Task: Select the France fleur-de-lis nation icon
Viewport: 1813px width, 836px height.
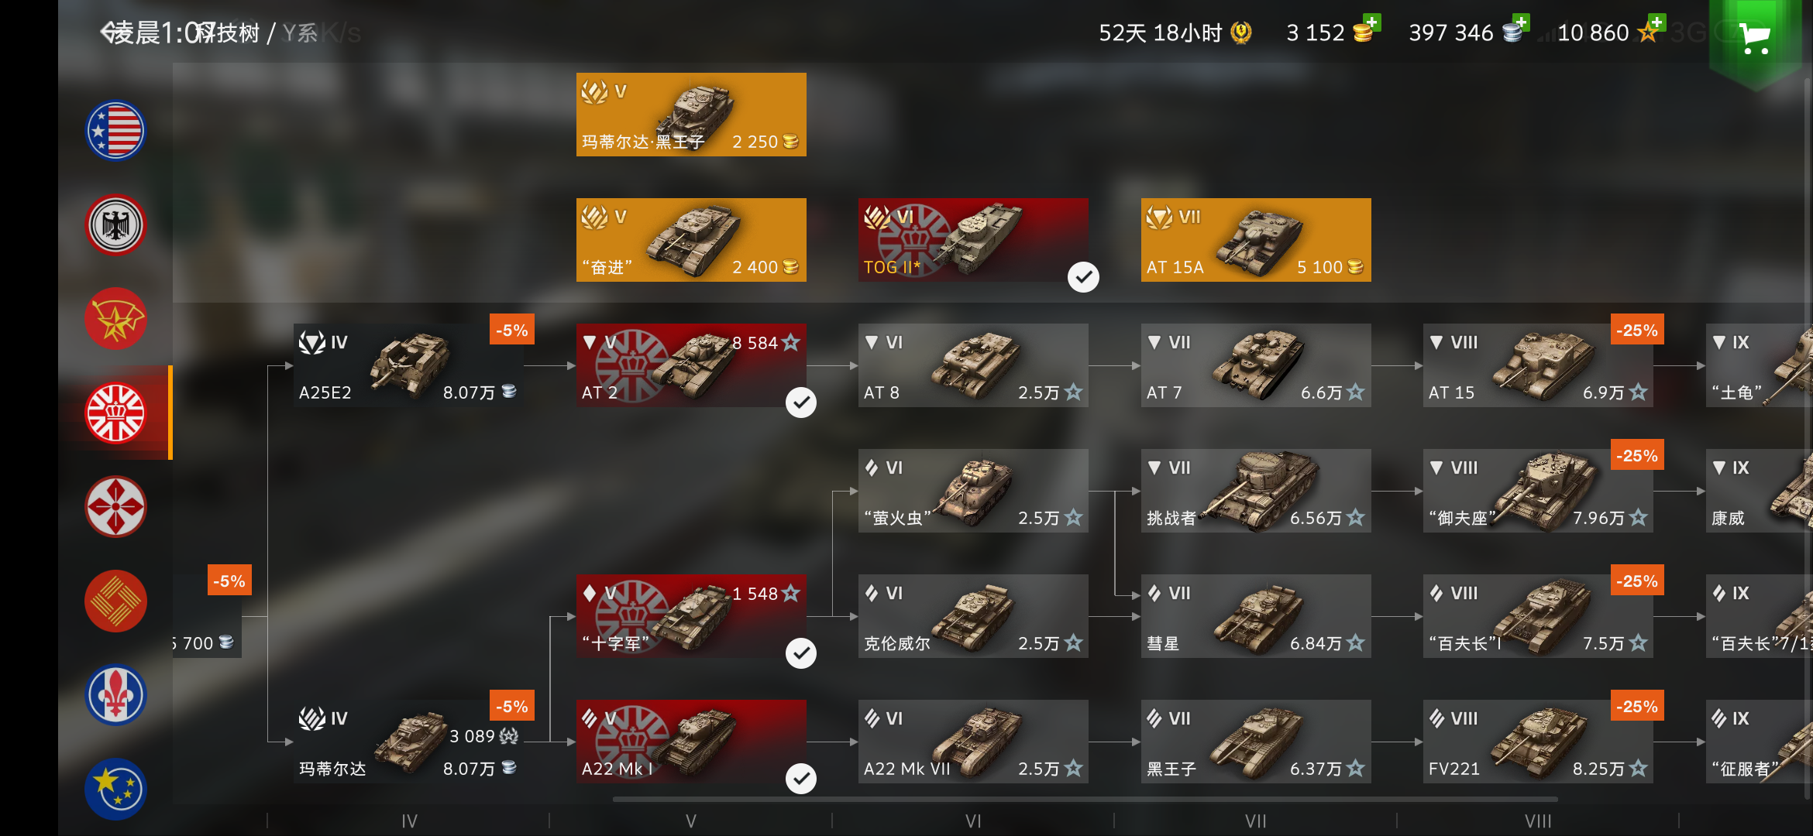Action: (115, 695)
